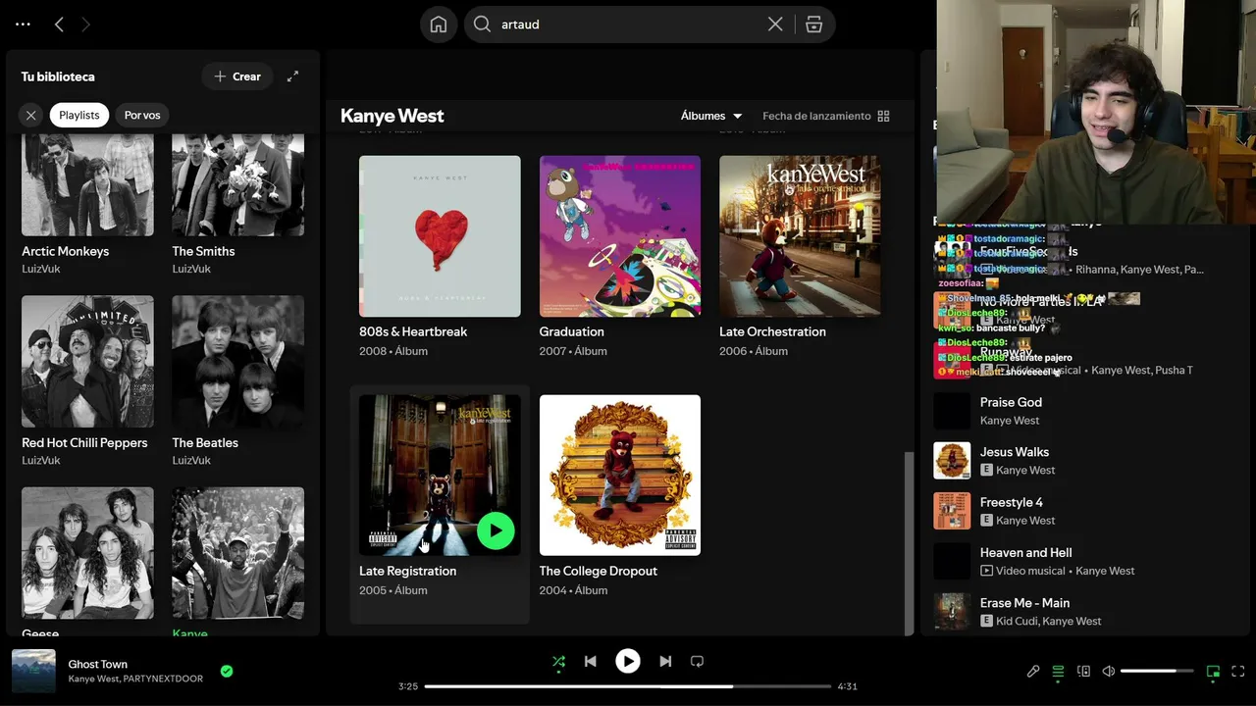Go back with the left arrow
1256x706 pixels.
(x=59, y=25)
